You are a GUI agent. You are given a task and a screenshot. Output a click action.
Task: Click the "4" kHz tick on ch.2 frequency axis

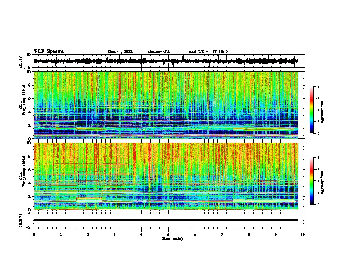[30, 183]
